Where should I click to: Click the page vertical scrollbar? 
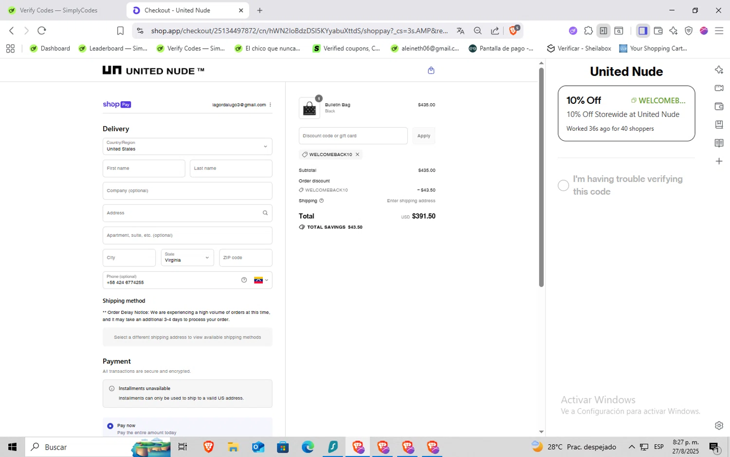click(541, 177)
